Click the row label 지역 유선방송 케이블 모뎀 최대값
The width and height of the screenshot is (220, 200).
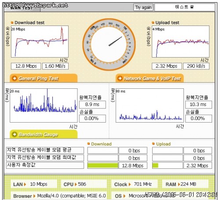pyautogui.click(x=45, y=158)
